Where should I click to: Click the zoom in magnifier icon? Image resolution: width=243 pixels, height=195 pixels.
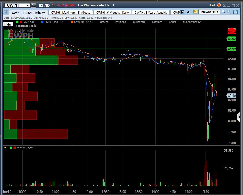pyautogui.click(x=224, y=12)
